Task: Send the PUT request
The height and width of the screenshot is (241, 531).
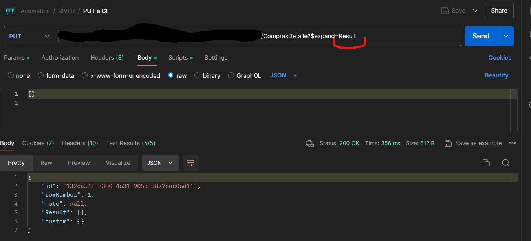Action: click(480, 36)
